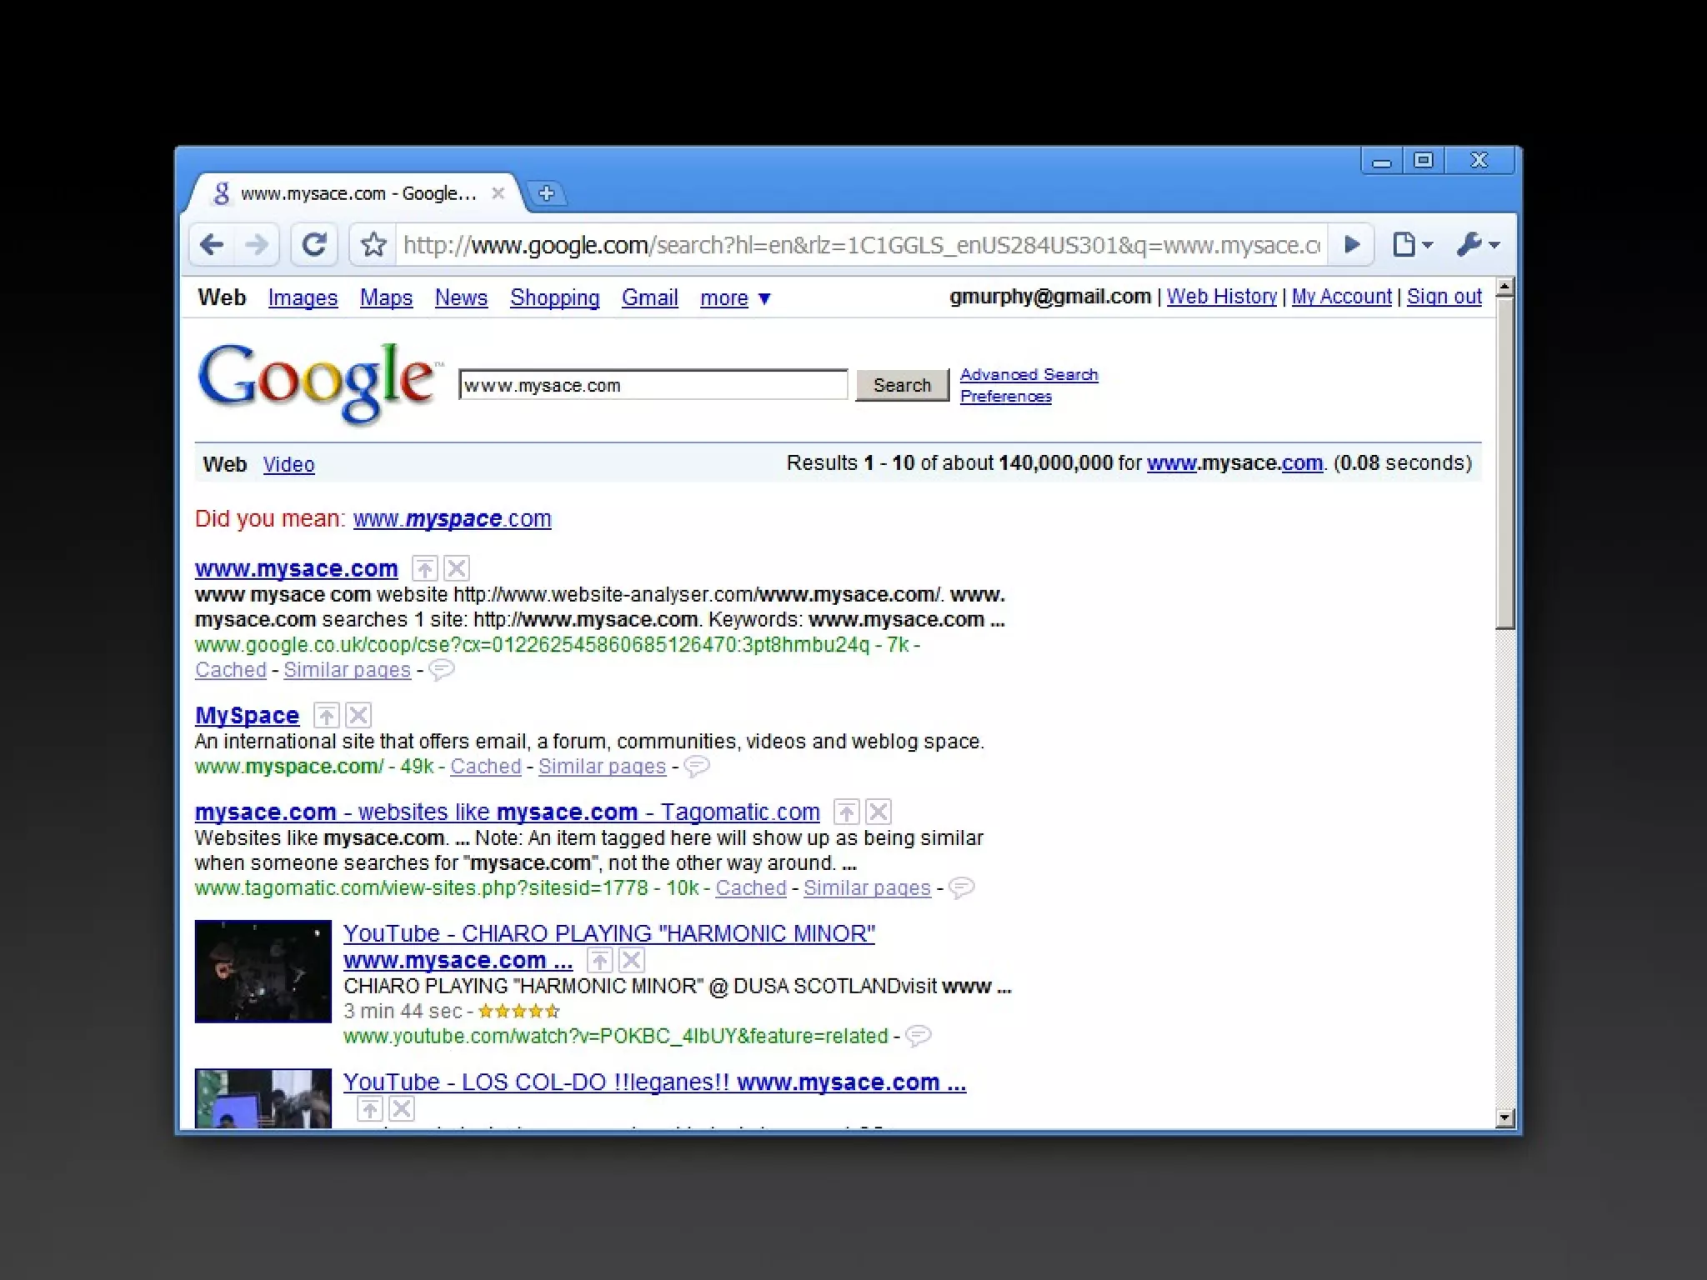The image size is (1707, 1280).
Task: Bookmark page with the star icon
Action: tap(373, 245)
